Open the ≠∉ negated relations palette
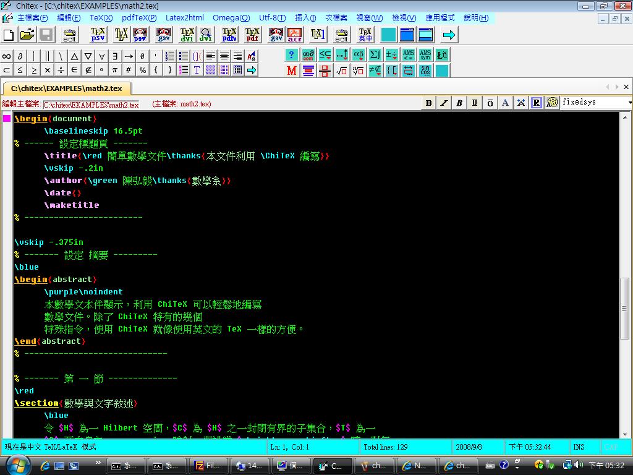 pyautogui.click(x=375, y=71)
